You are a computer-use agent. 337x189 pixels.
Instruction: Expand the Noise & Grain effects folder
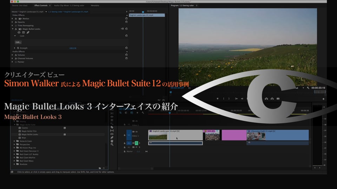coord(14,141)
